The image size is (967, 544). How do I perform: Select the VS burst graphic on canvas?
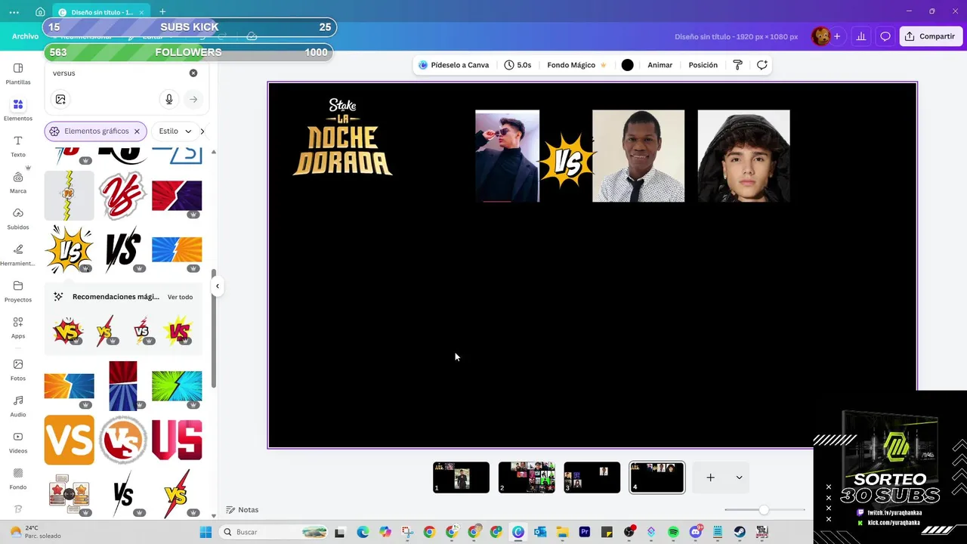(x=567, y=161)
